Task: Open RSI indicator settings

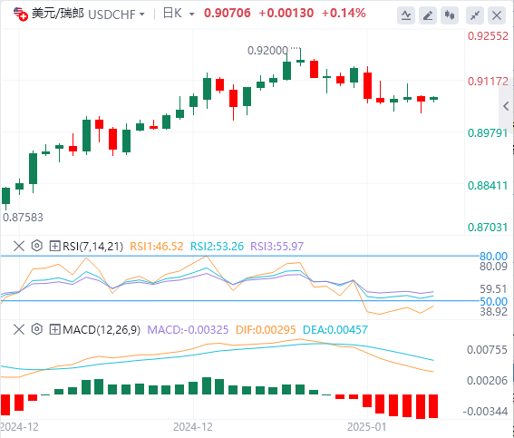Action: click(x=36, y=246)
